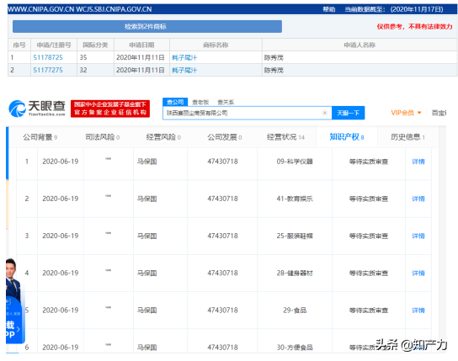Open 耗子尾汁 trademark in class 32 row
This screenshot has height=361, width=458.
pyautogui.click(x=184, y=71)
